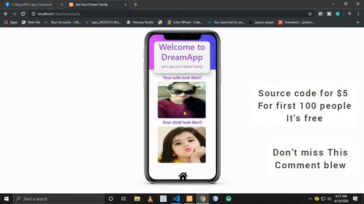This screenshot has height=204, width=364.
Task: Open the clock showing 6:27 AM
Action: click(x=341, y=199)
